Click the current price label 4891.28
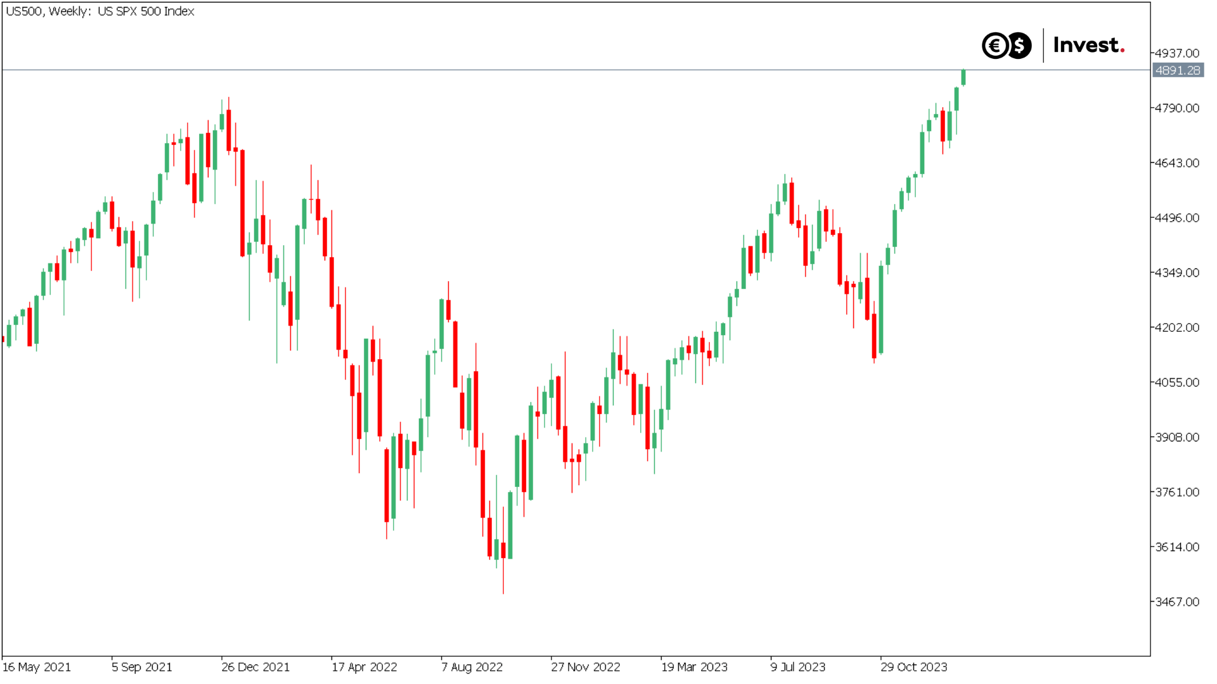The image size is (1217, 684). (x=1178, y=70)
